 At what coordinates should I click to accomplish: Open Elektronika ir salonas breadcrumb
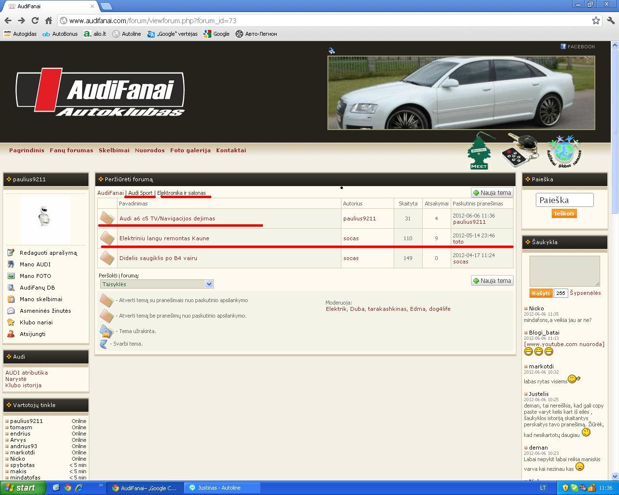click(x=181, y=193)
